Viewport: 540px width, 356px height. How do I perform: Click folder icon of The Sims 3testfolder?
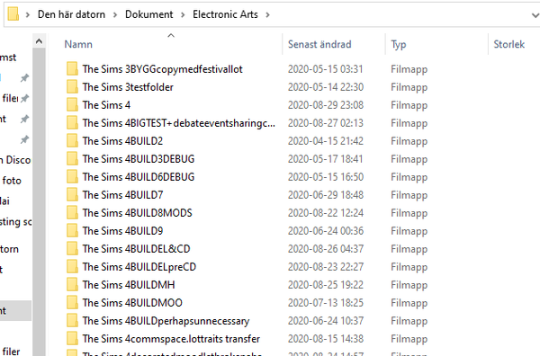pyautogui.click(x=72, y=86)
